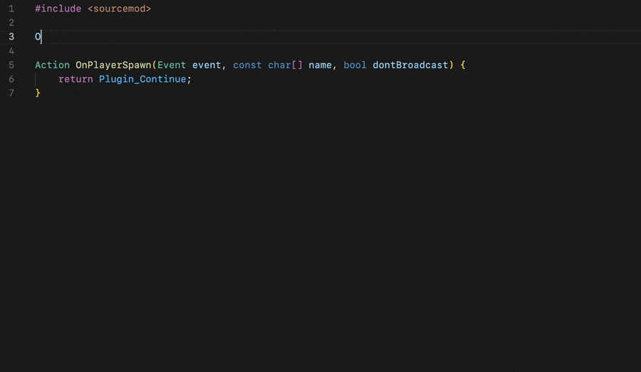Image resolution: width=641 pixels, height=372 pixels.
Task: Click the char[] type
Action: 286,65
